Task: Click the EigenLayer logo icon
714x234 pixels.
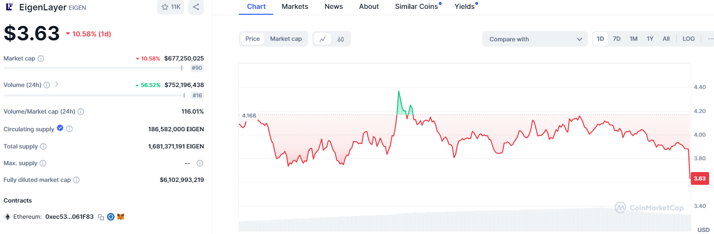Action: pyautogui.click(x=9, y=7)
